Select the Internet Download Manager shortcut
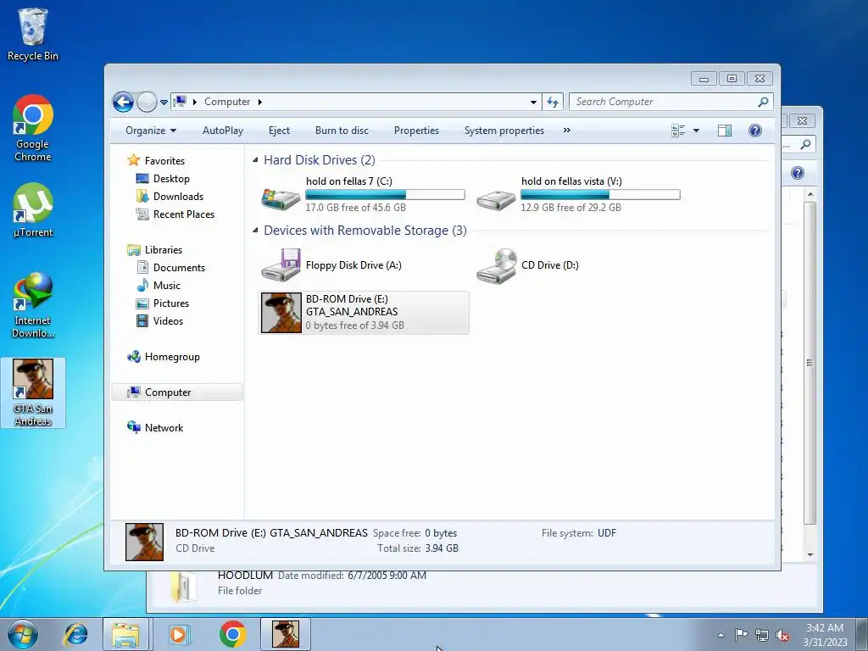Viewport: 868px width, 651px height. point(33,304)
